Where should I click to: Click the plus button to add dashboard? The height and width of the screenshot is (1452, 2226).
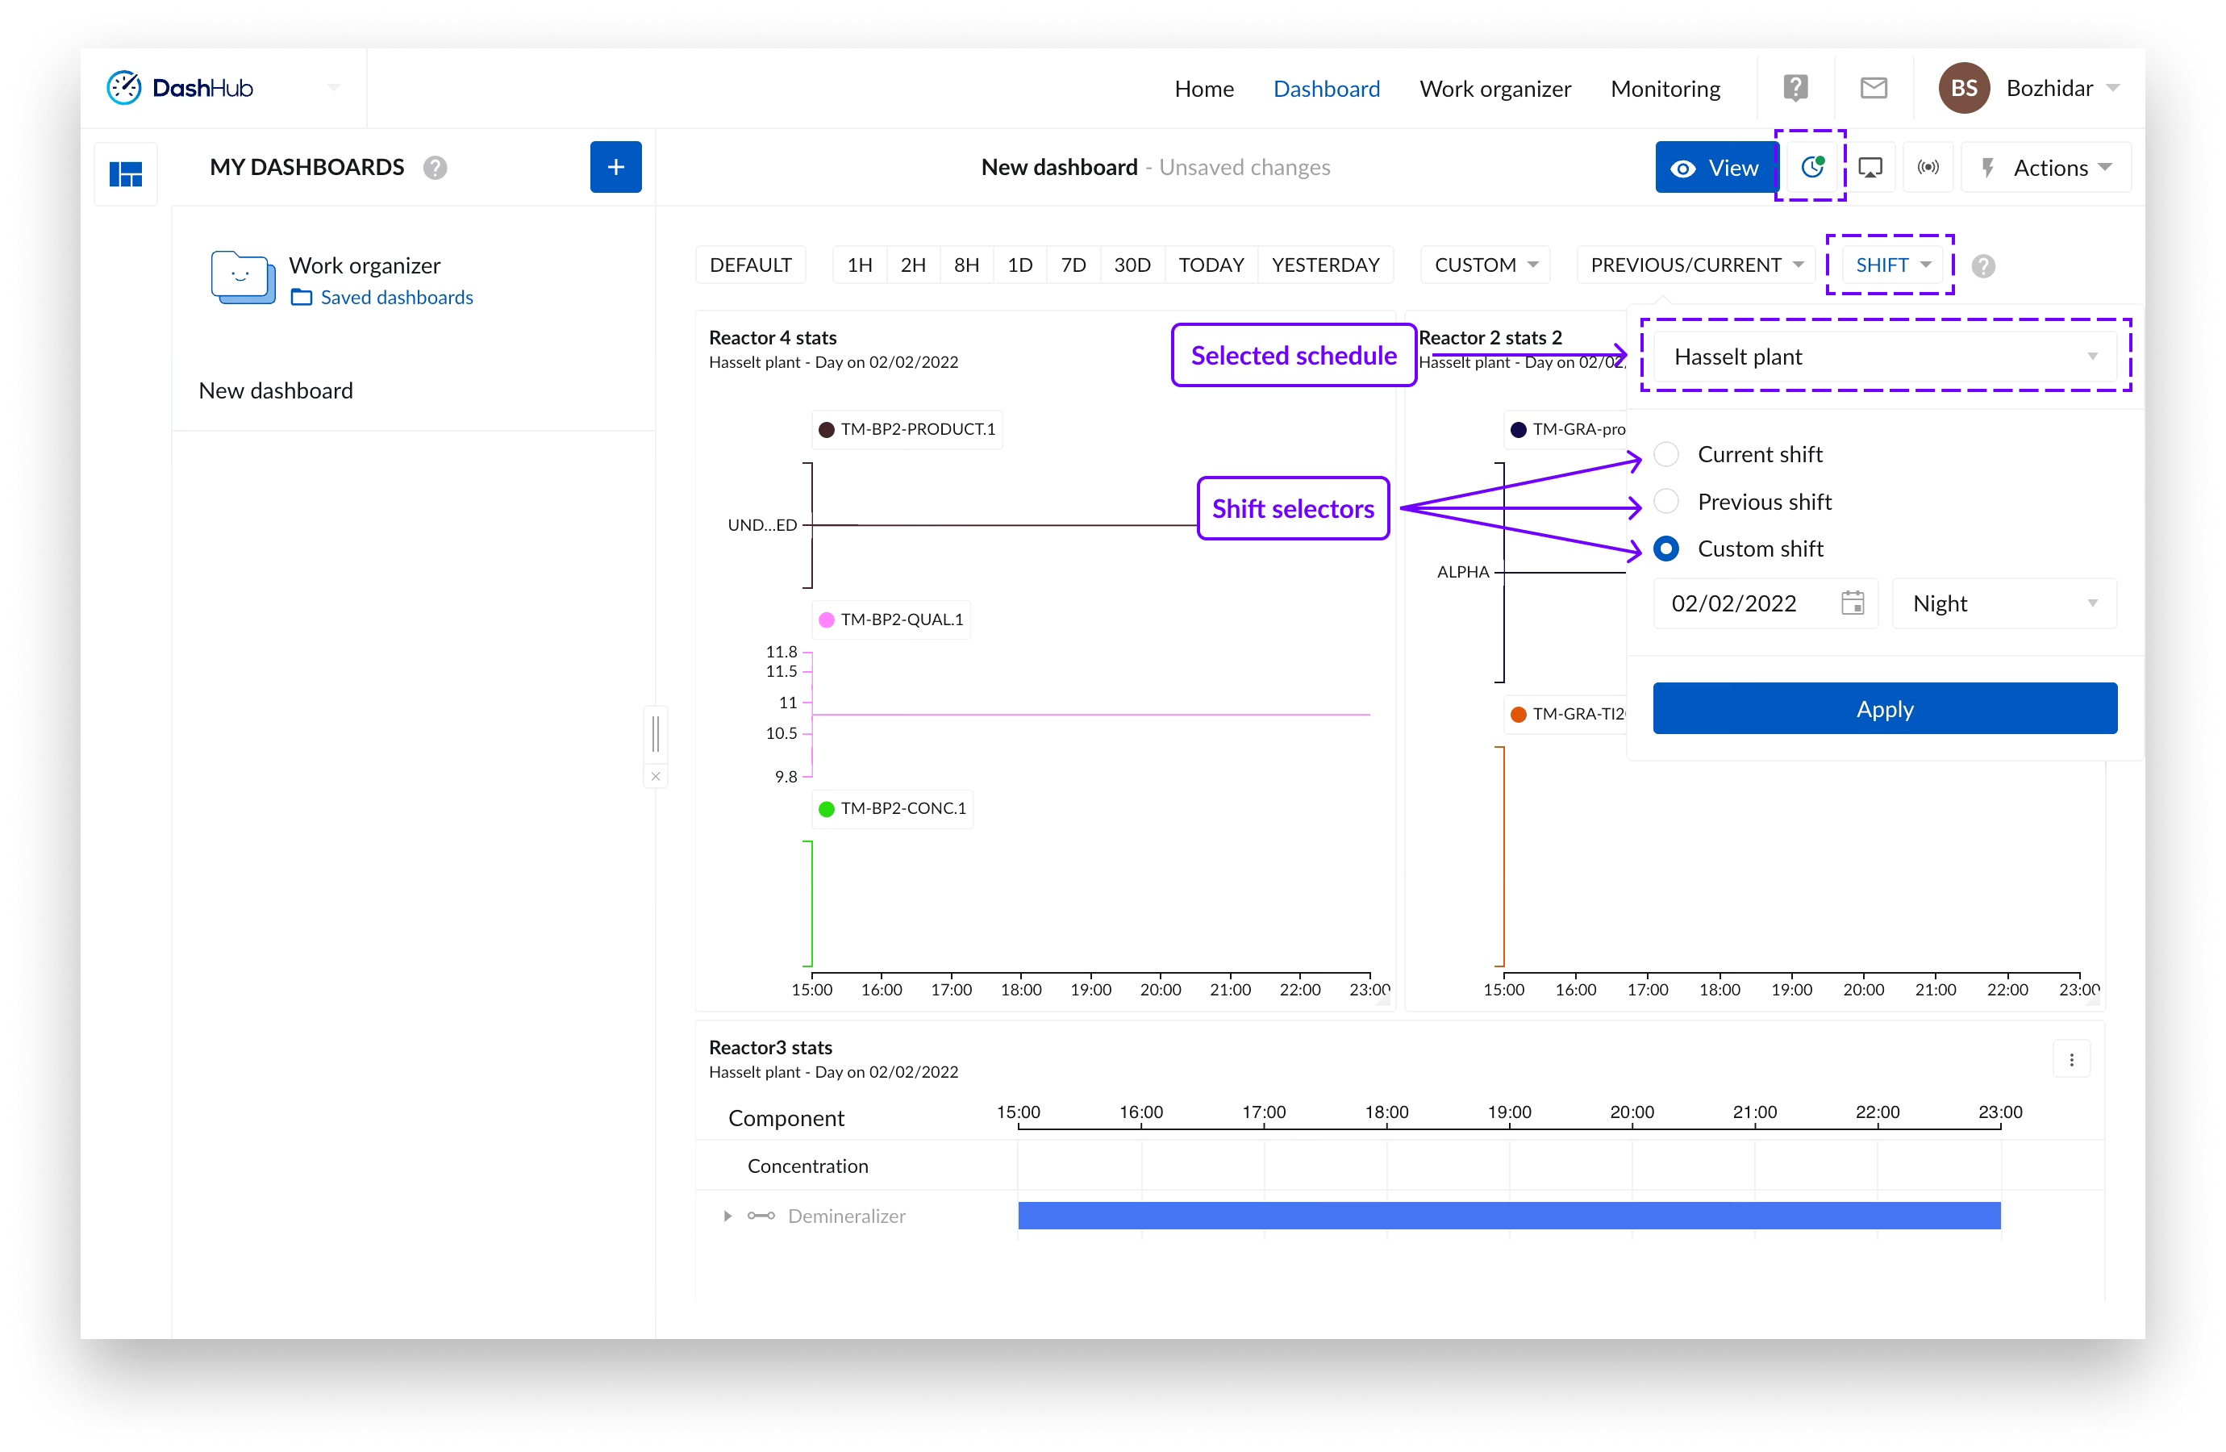(x=615, y=168)
